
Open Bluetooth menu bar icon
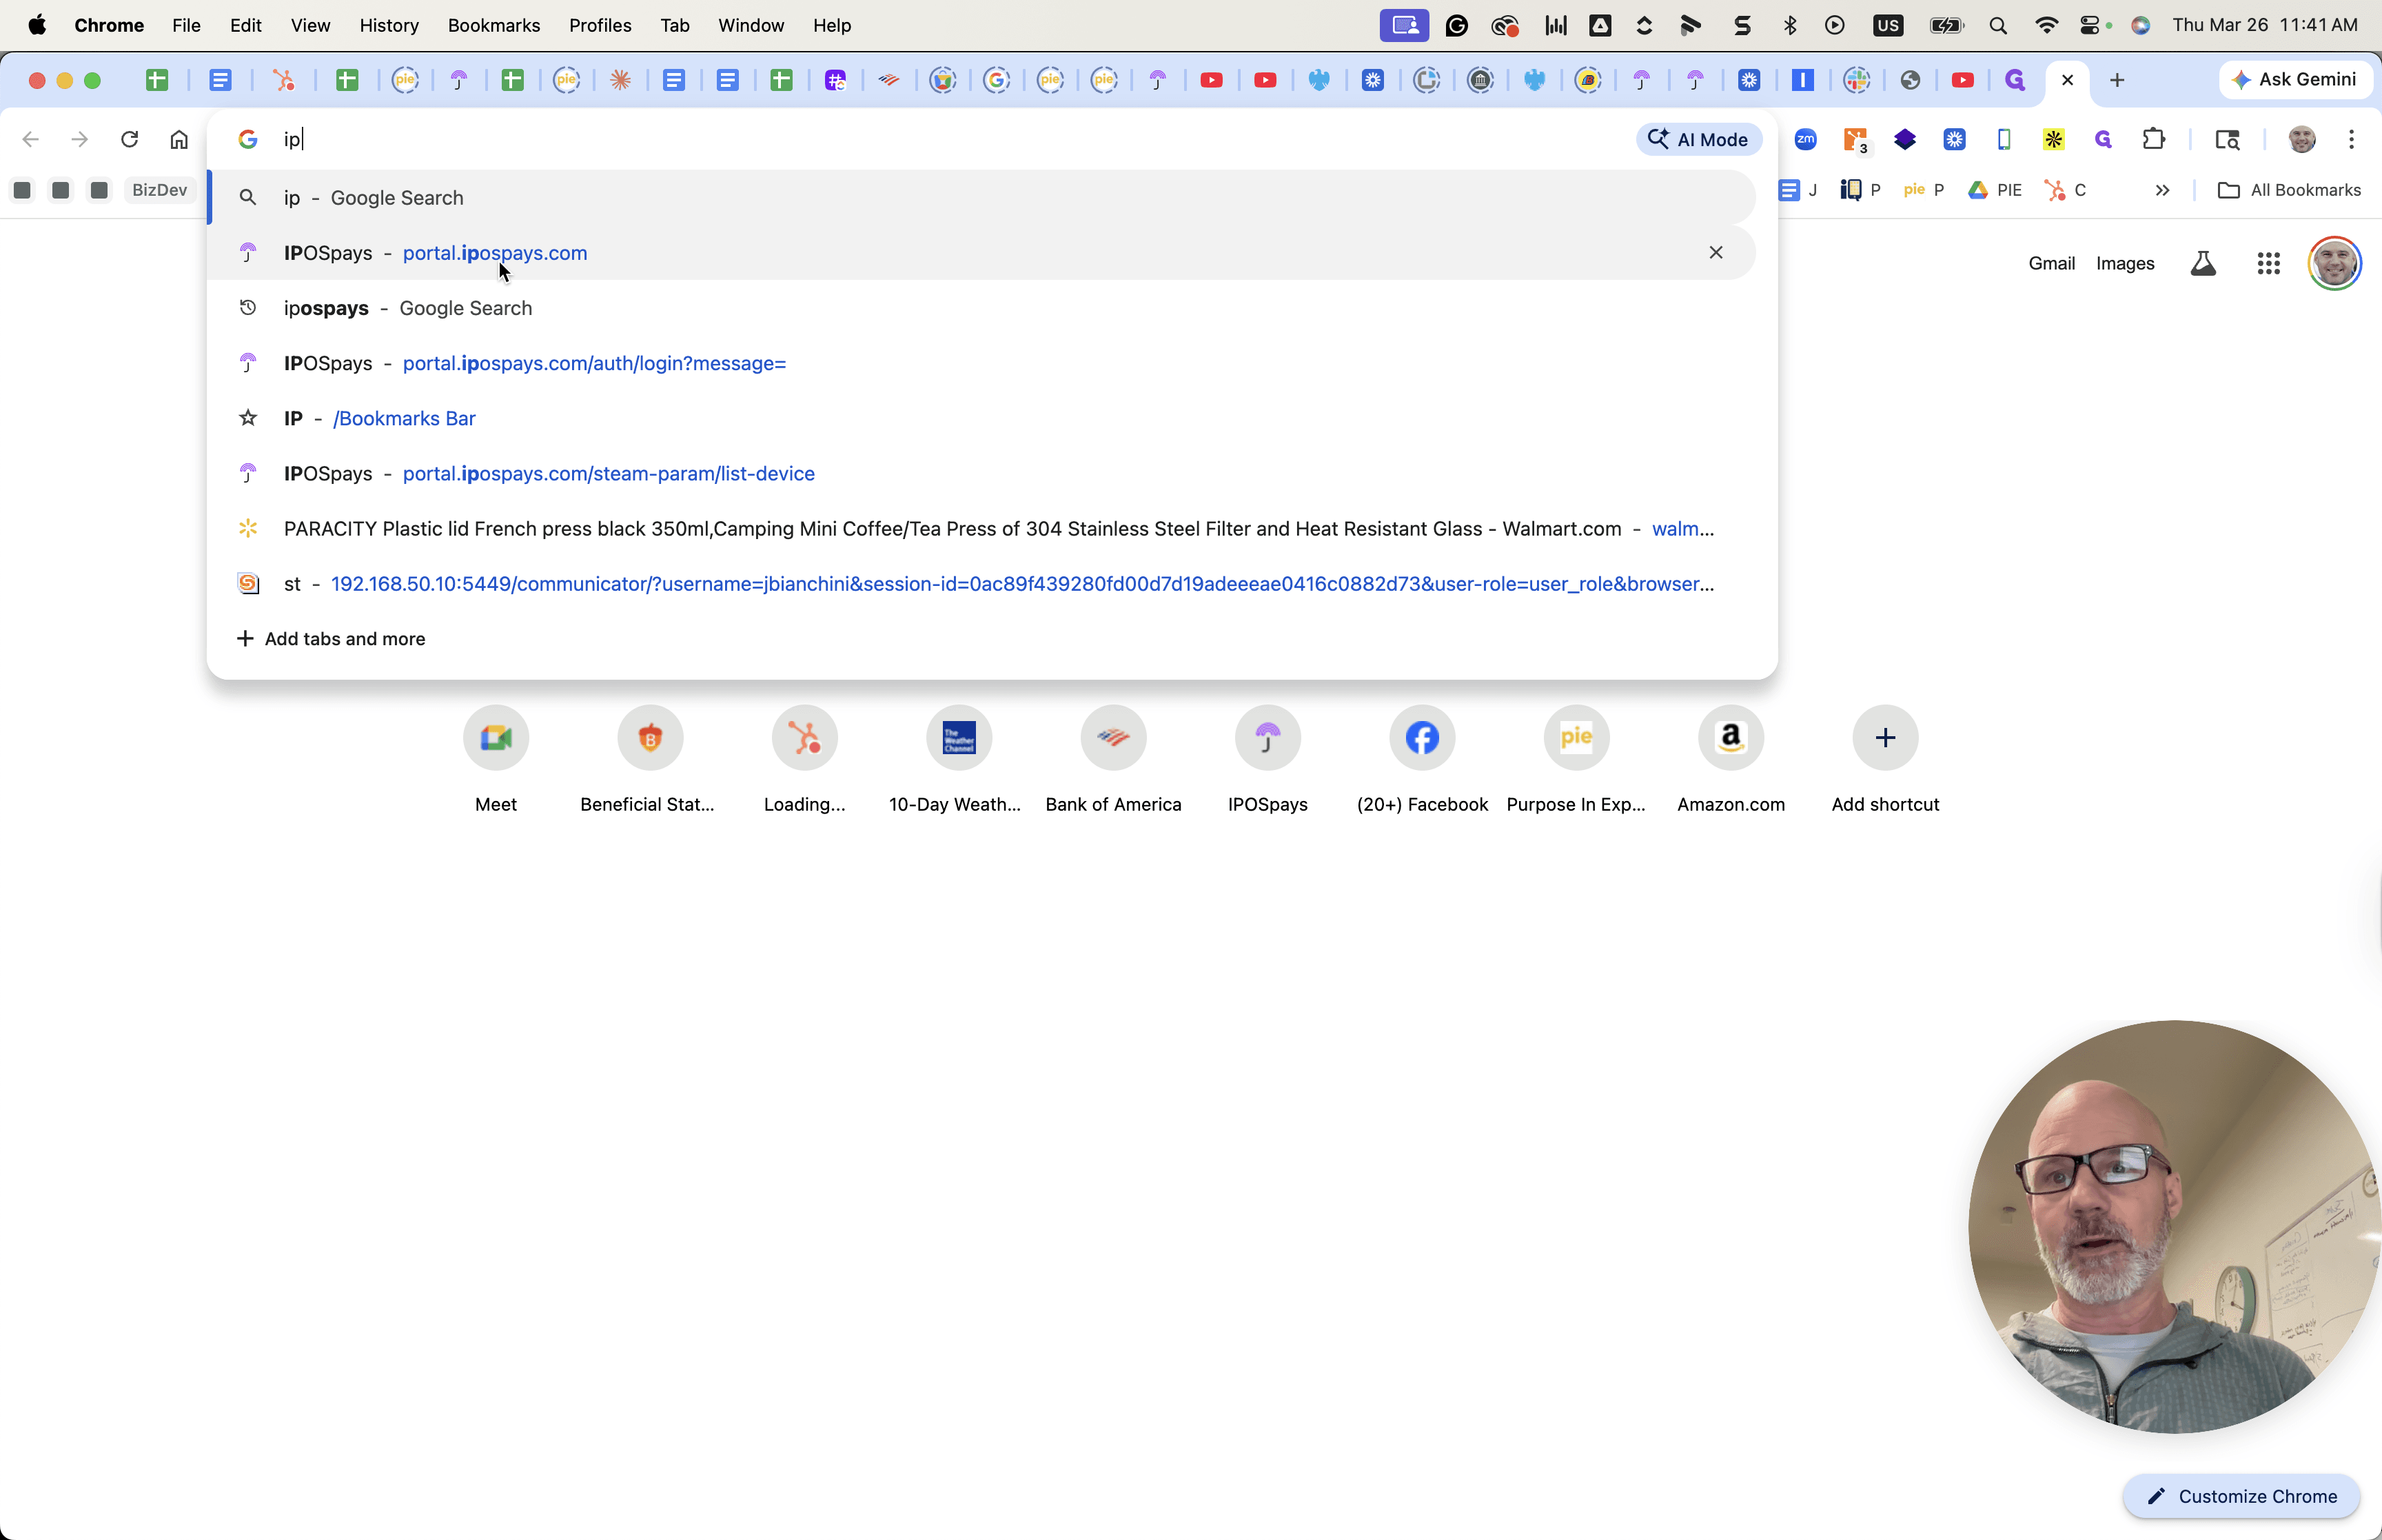click(1789, 25)
